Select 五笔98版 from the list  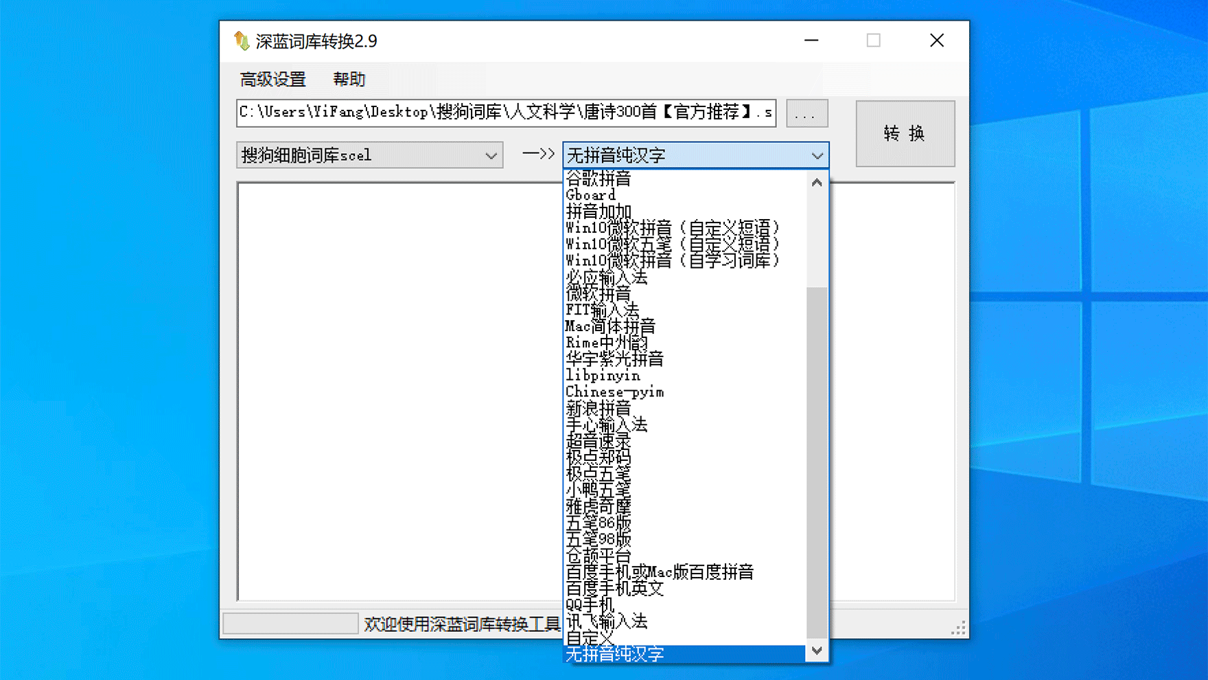click(x=684, y=540)
